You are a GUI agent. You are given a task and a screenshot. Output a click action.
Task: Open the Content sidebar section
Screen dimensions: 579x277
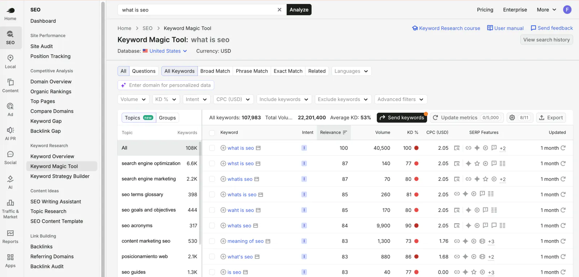[10, 86]
